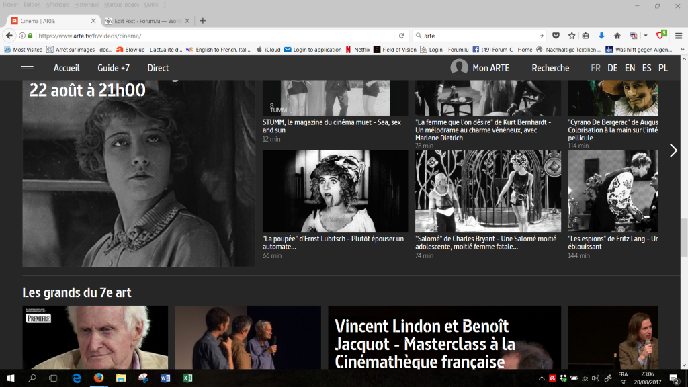
Task: Open the Firefox downloads panel
Action: coord(601,36)
